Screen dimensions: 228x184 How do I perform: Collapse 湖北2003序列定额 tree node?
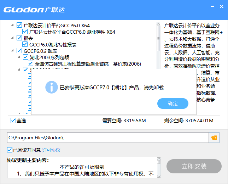click(x=19, y=57)
